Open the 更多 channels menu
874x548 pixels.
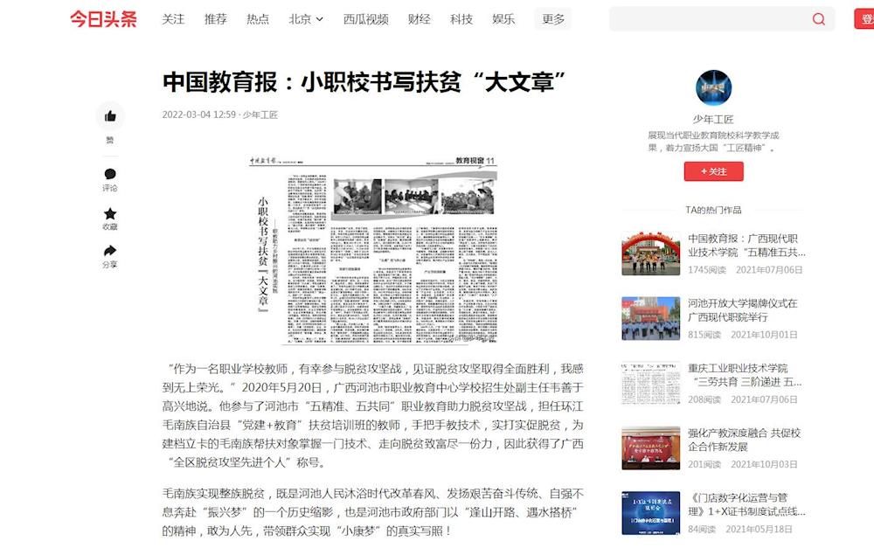[x=552, y=19]
